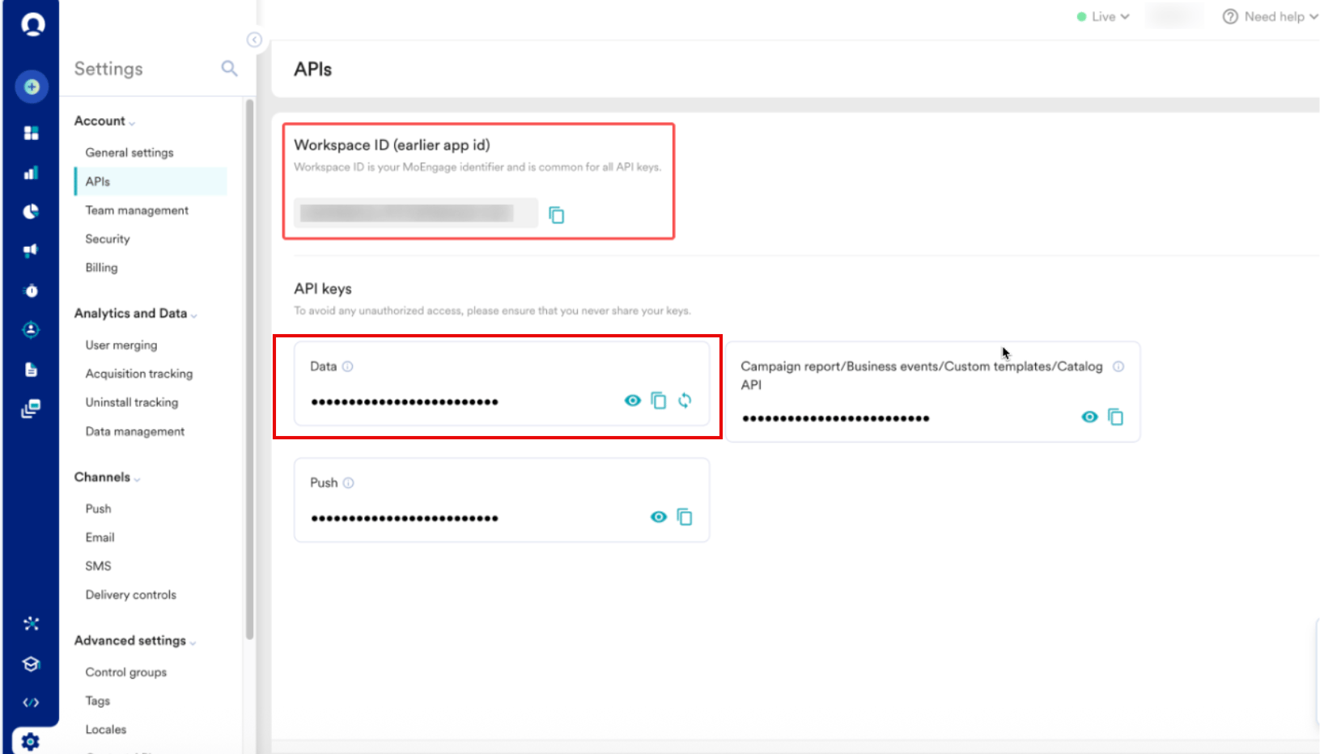The width and height of the screenshot is (1324, 754).
Task: Open User merging
Action: click(121, 345)
